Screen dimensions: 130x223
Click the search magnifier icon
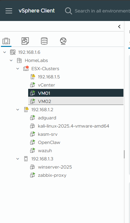[x=68, y=11]
